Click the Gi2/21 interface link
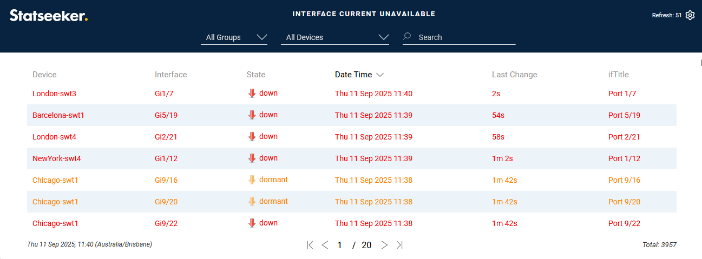Image resolution: width=702 pixels, height=259 pixels. coord(166,137)
